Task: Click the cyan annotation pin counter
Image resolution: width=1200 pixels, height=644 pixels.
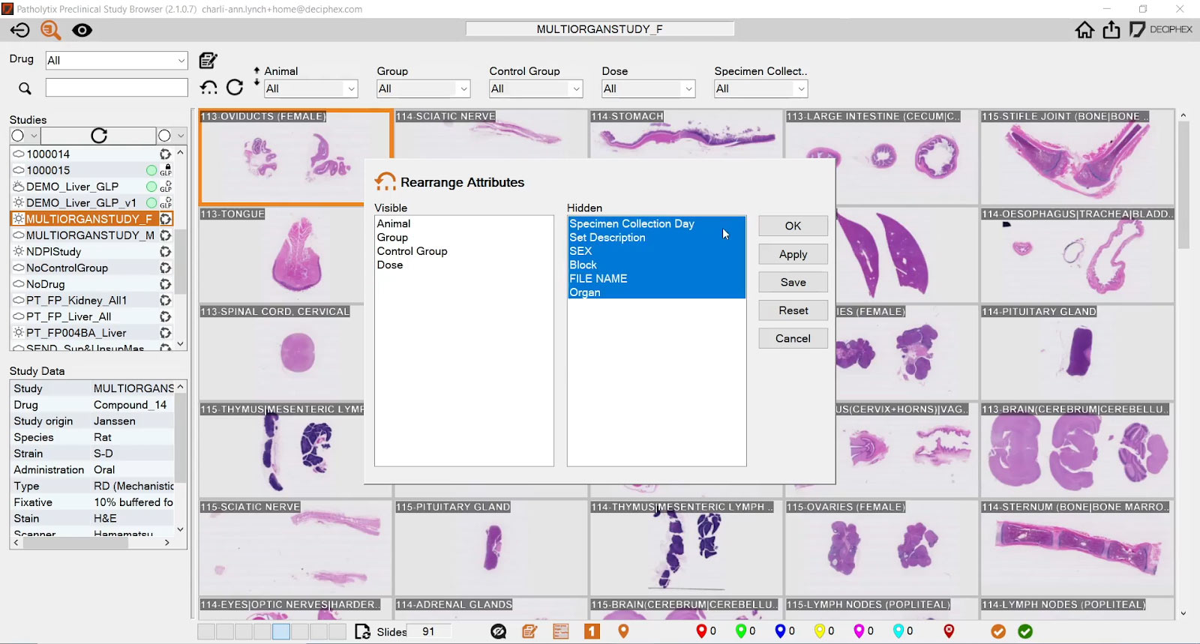Action: [x=903, y=631]
